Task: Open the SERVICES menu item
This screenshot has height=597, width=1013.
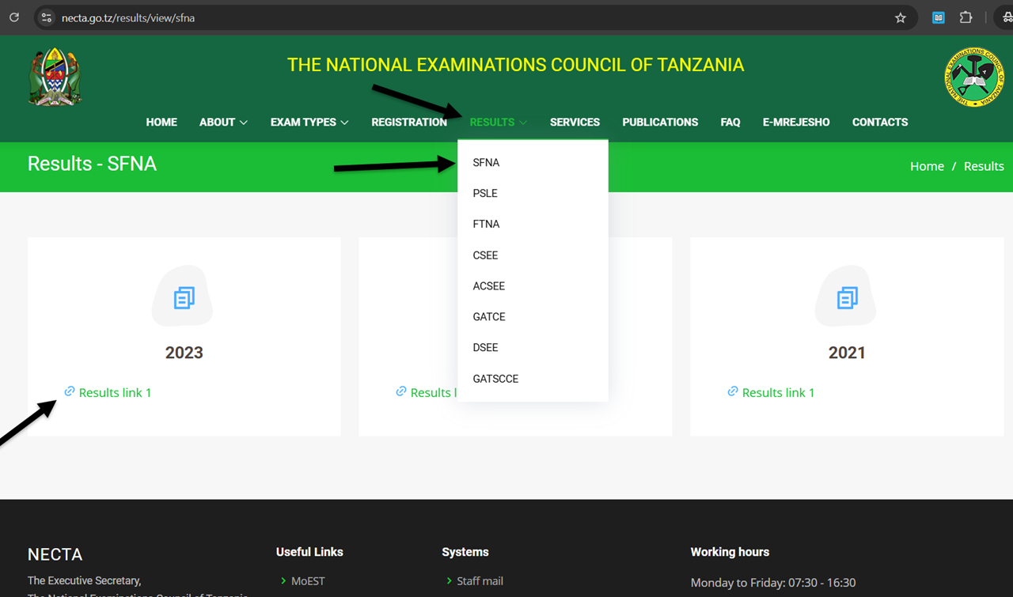Action: click(575, 122)
